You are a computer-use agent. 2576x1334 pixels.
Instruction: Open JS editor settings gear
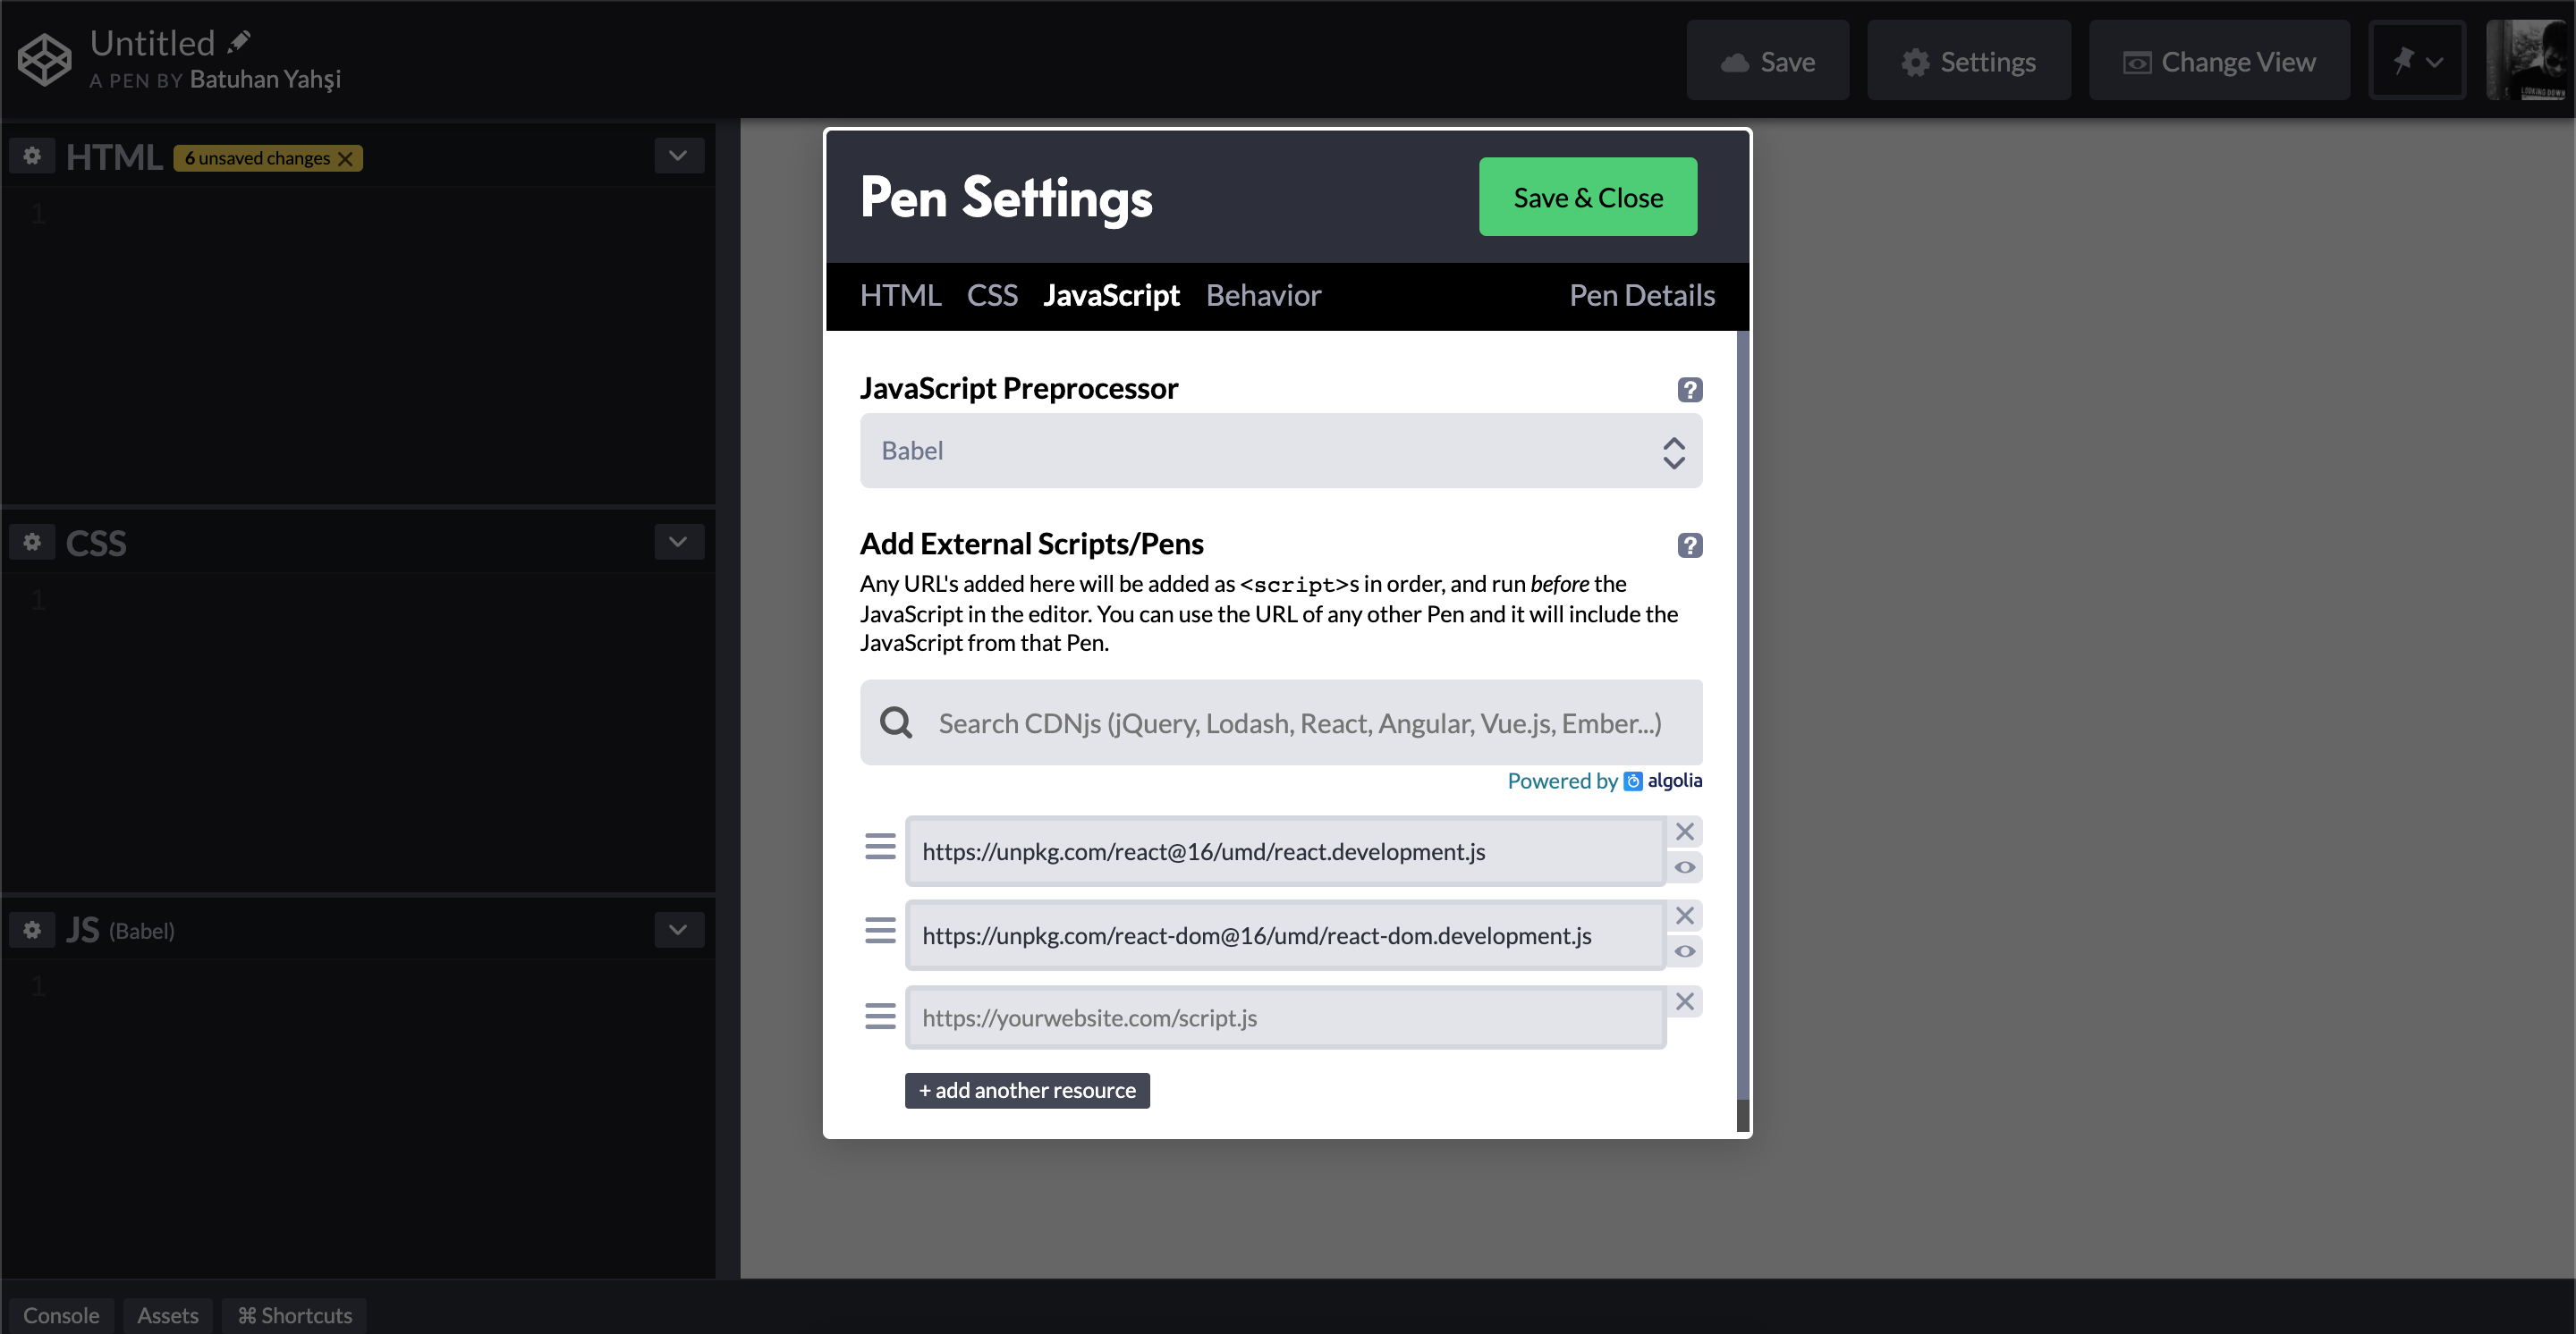tap(32, 930)
